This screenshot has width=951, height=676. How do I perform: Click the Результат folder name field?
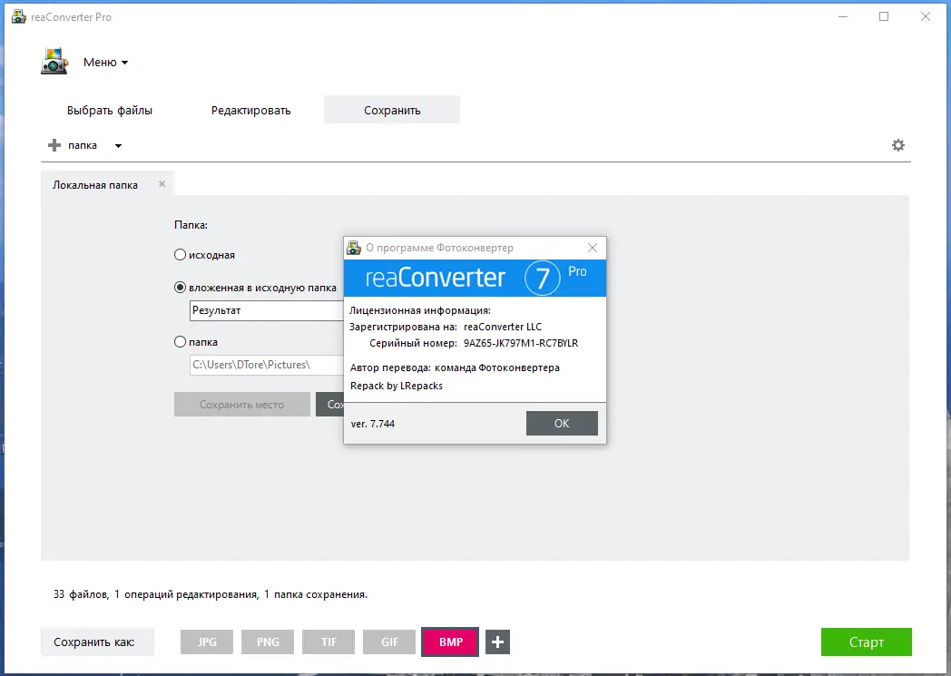coord(267,310)
